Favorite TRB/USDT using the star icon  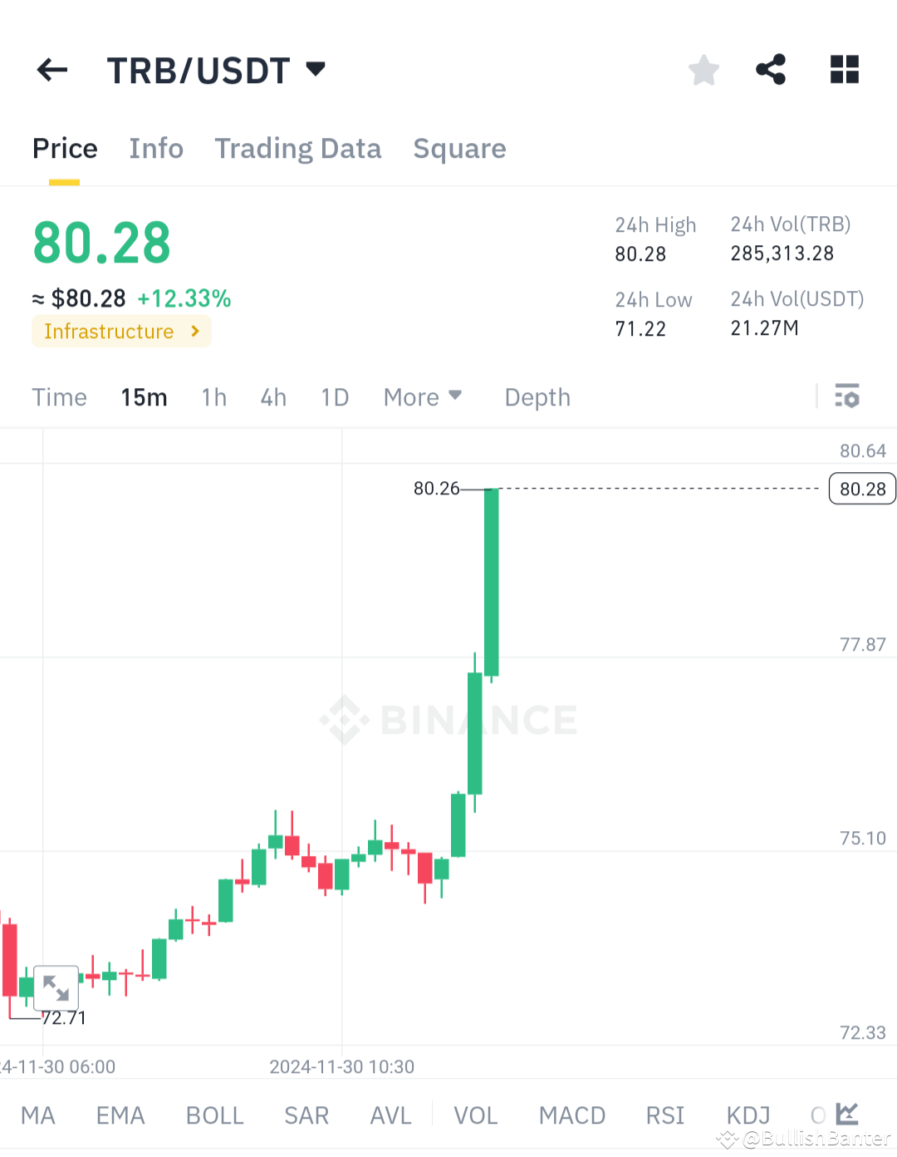(703, 70)
